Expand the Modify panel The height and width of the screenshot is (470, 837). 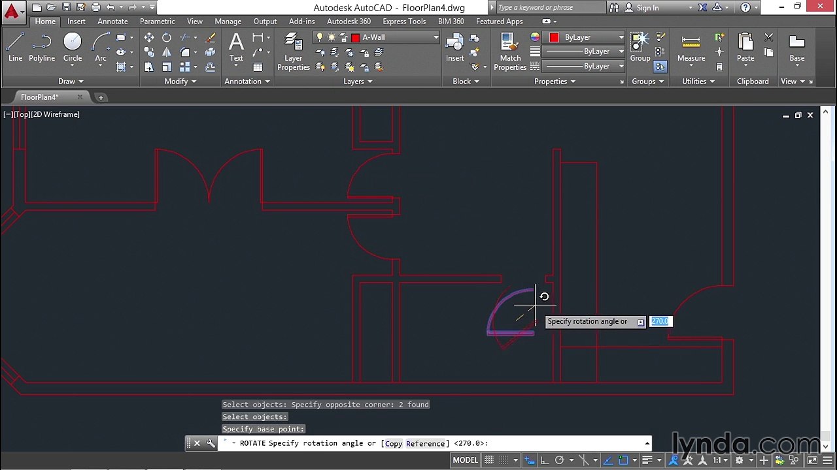180,82
